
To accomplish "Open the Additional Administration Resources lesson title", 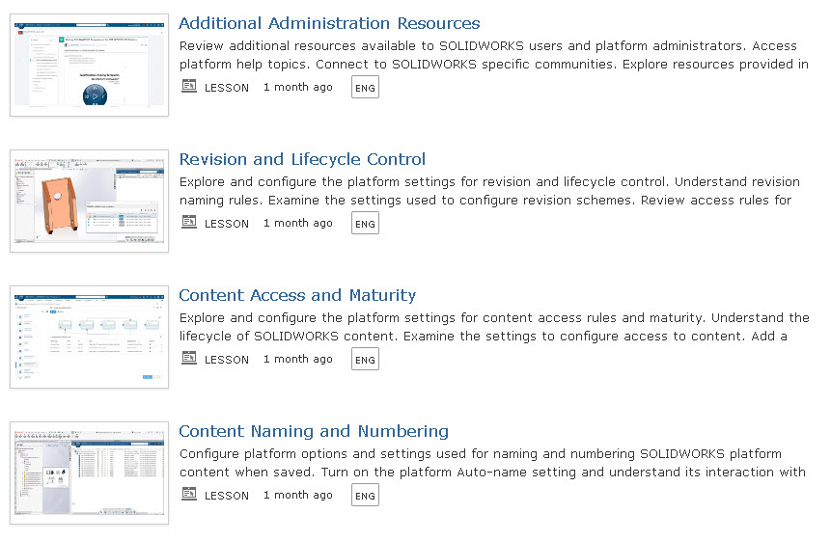I will (x=329, y=24).
